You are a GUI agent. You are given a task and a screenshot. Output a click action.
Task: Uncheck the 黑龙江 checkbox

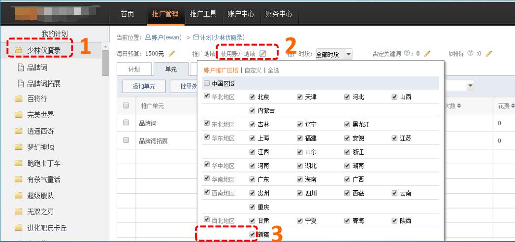[347, 125]
